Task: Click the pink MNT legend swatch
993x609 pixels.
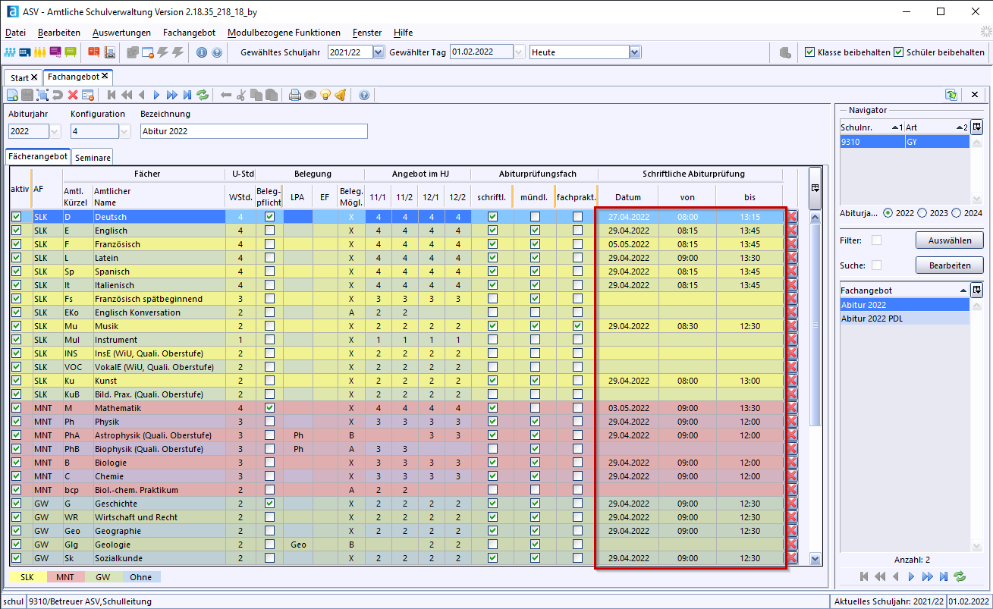Action: (x=67, y=577)
